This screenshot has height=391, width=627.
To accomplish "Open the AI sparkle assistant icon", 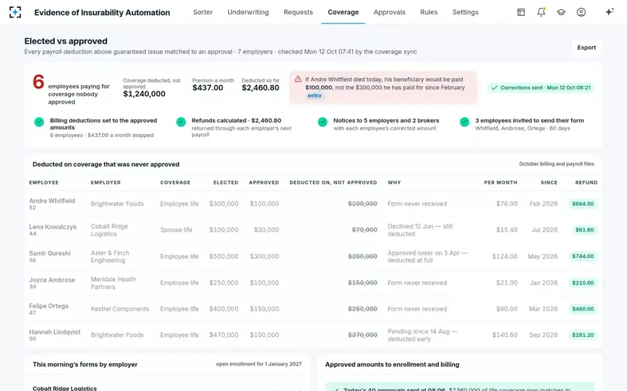I will point(609,12).
